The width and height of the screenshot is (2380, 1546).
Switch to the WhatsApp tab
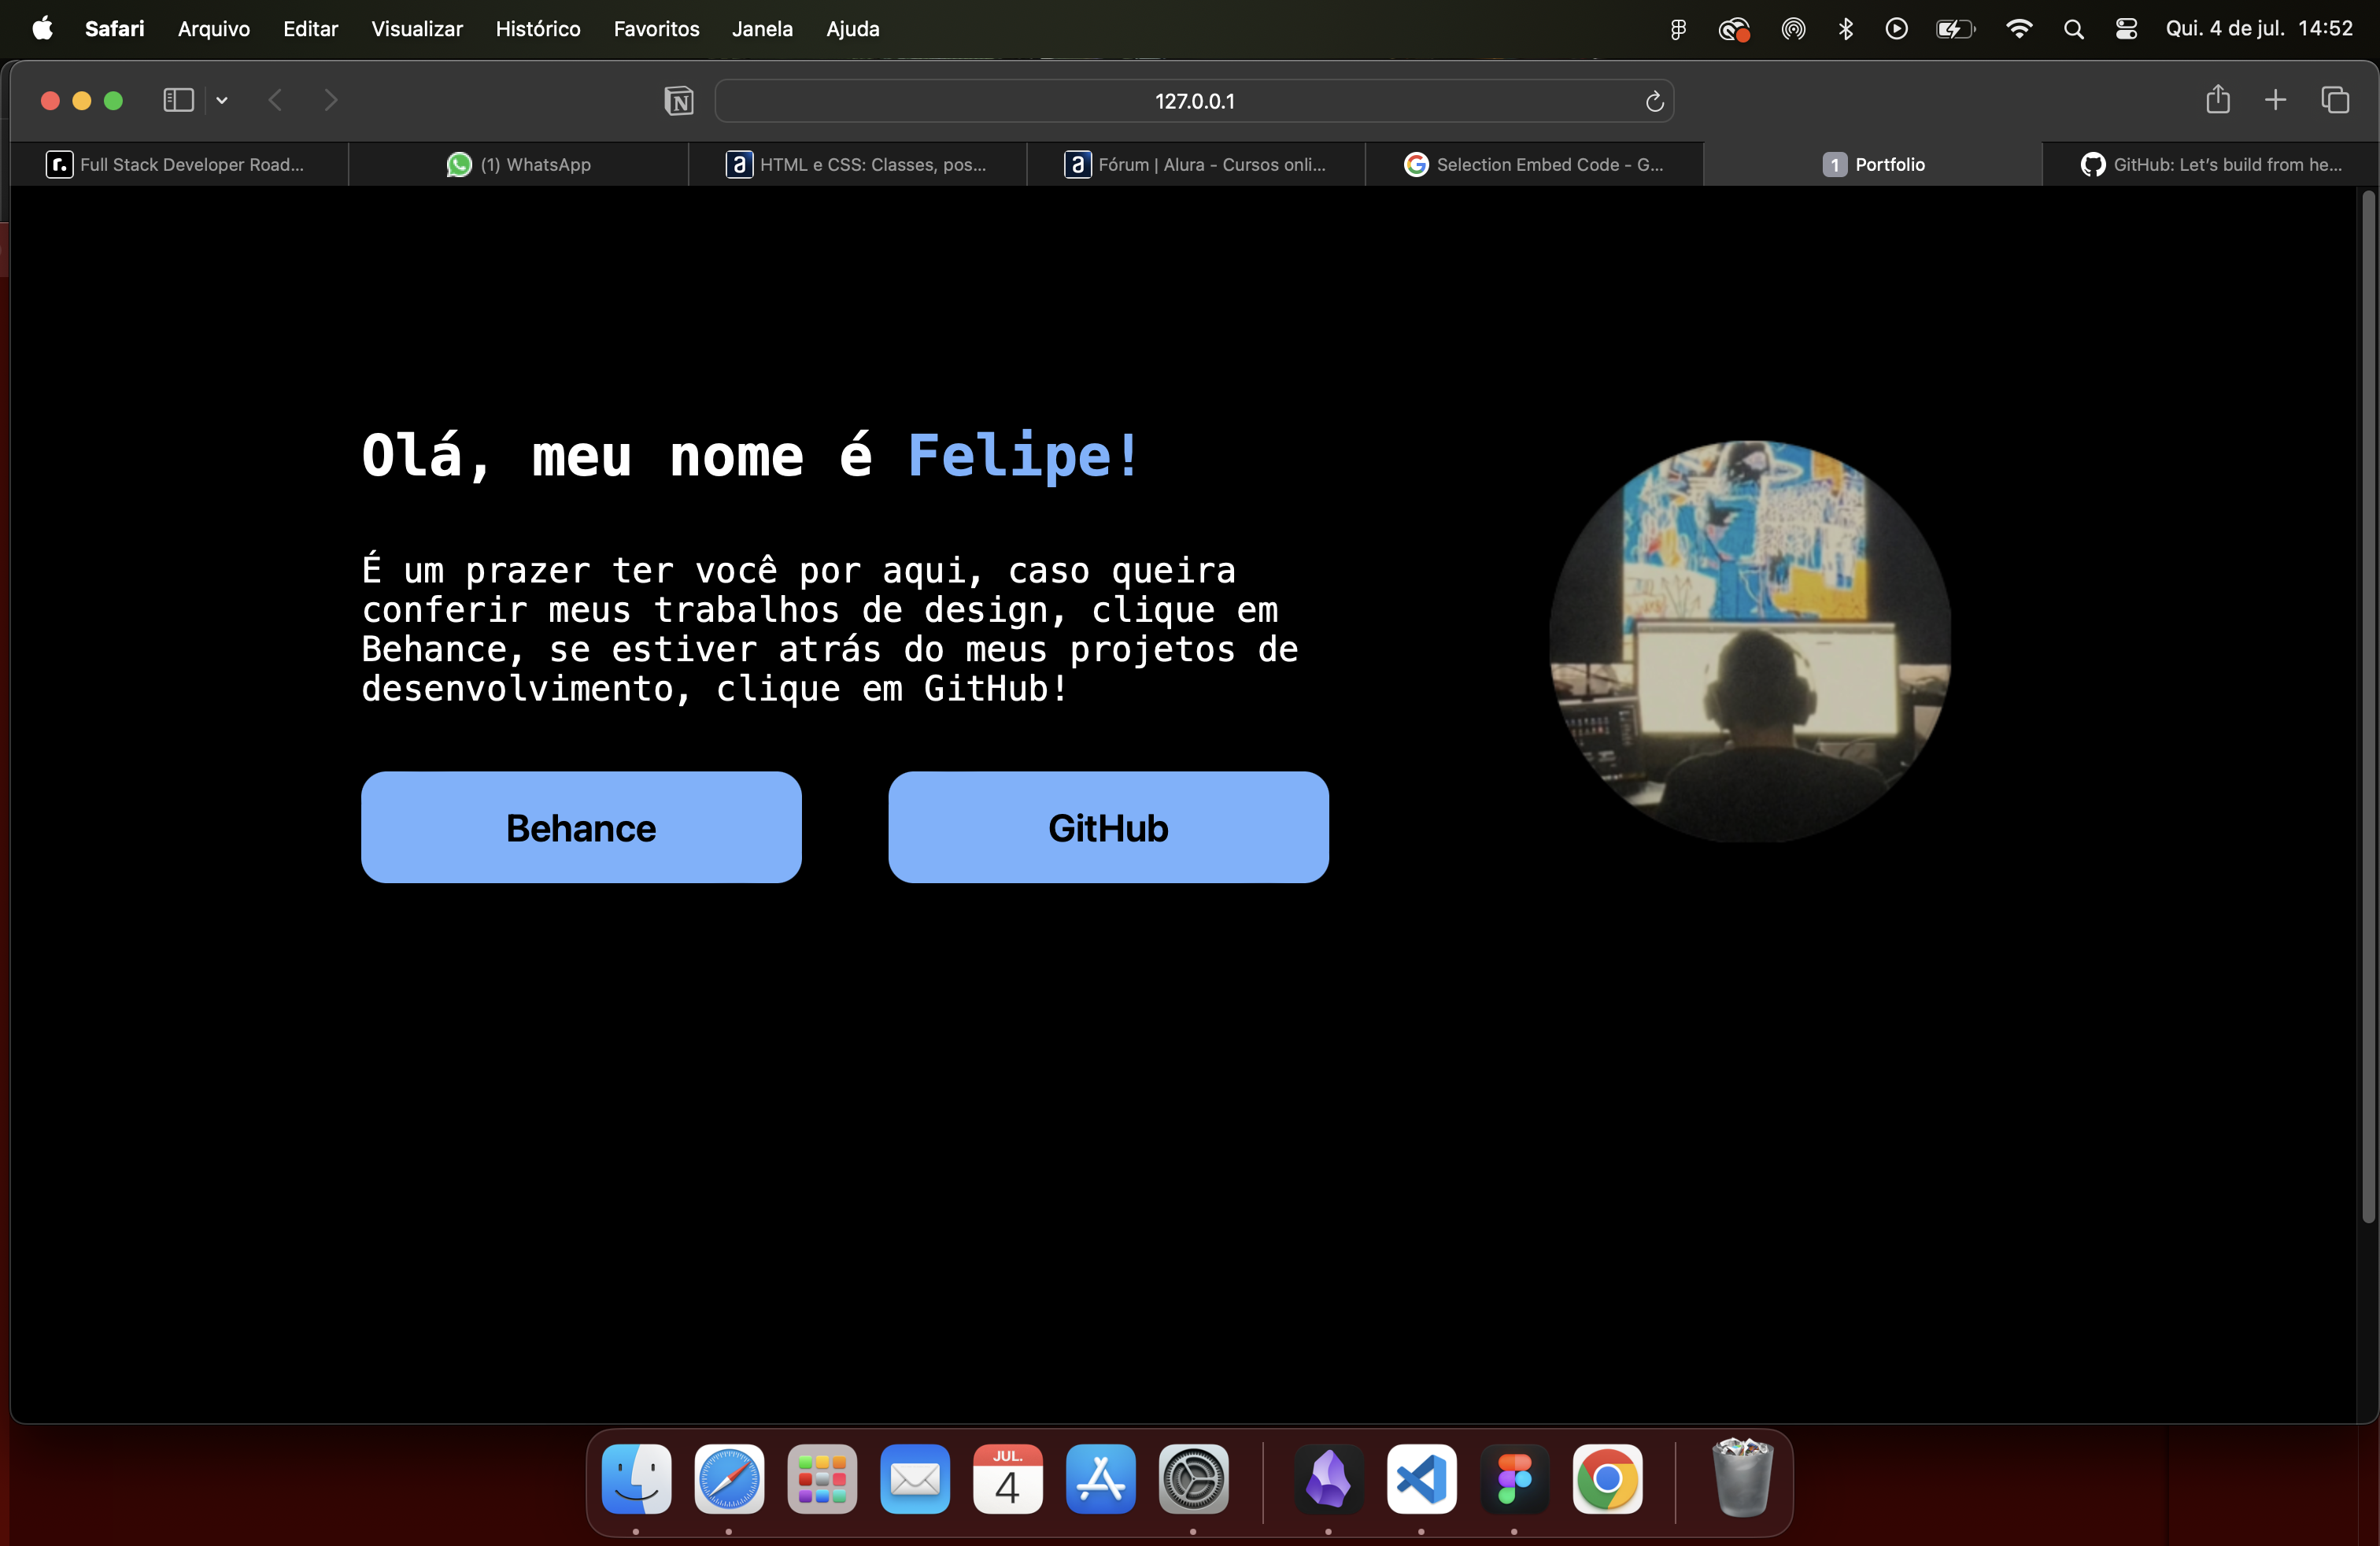518,164
